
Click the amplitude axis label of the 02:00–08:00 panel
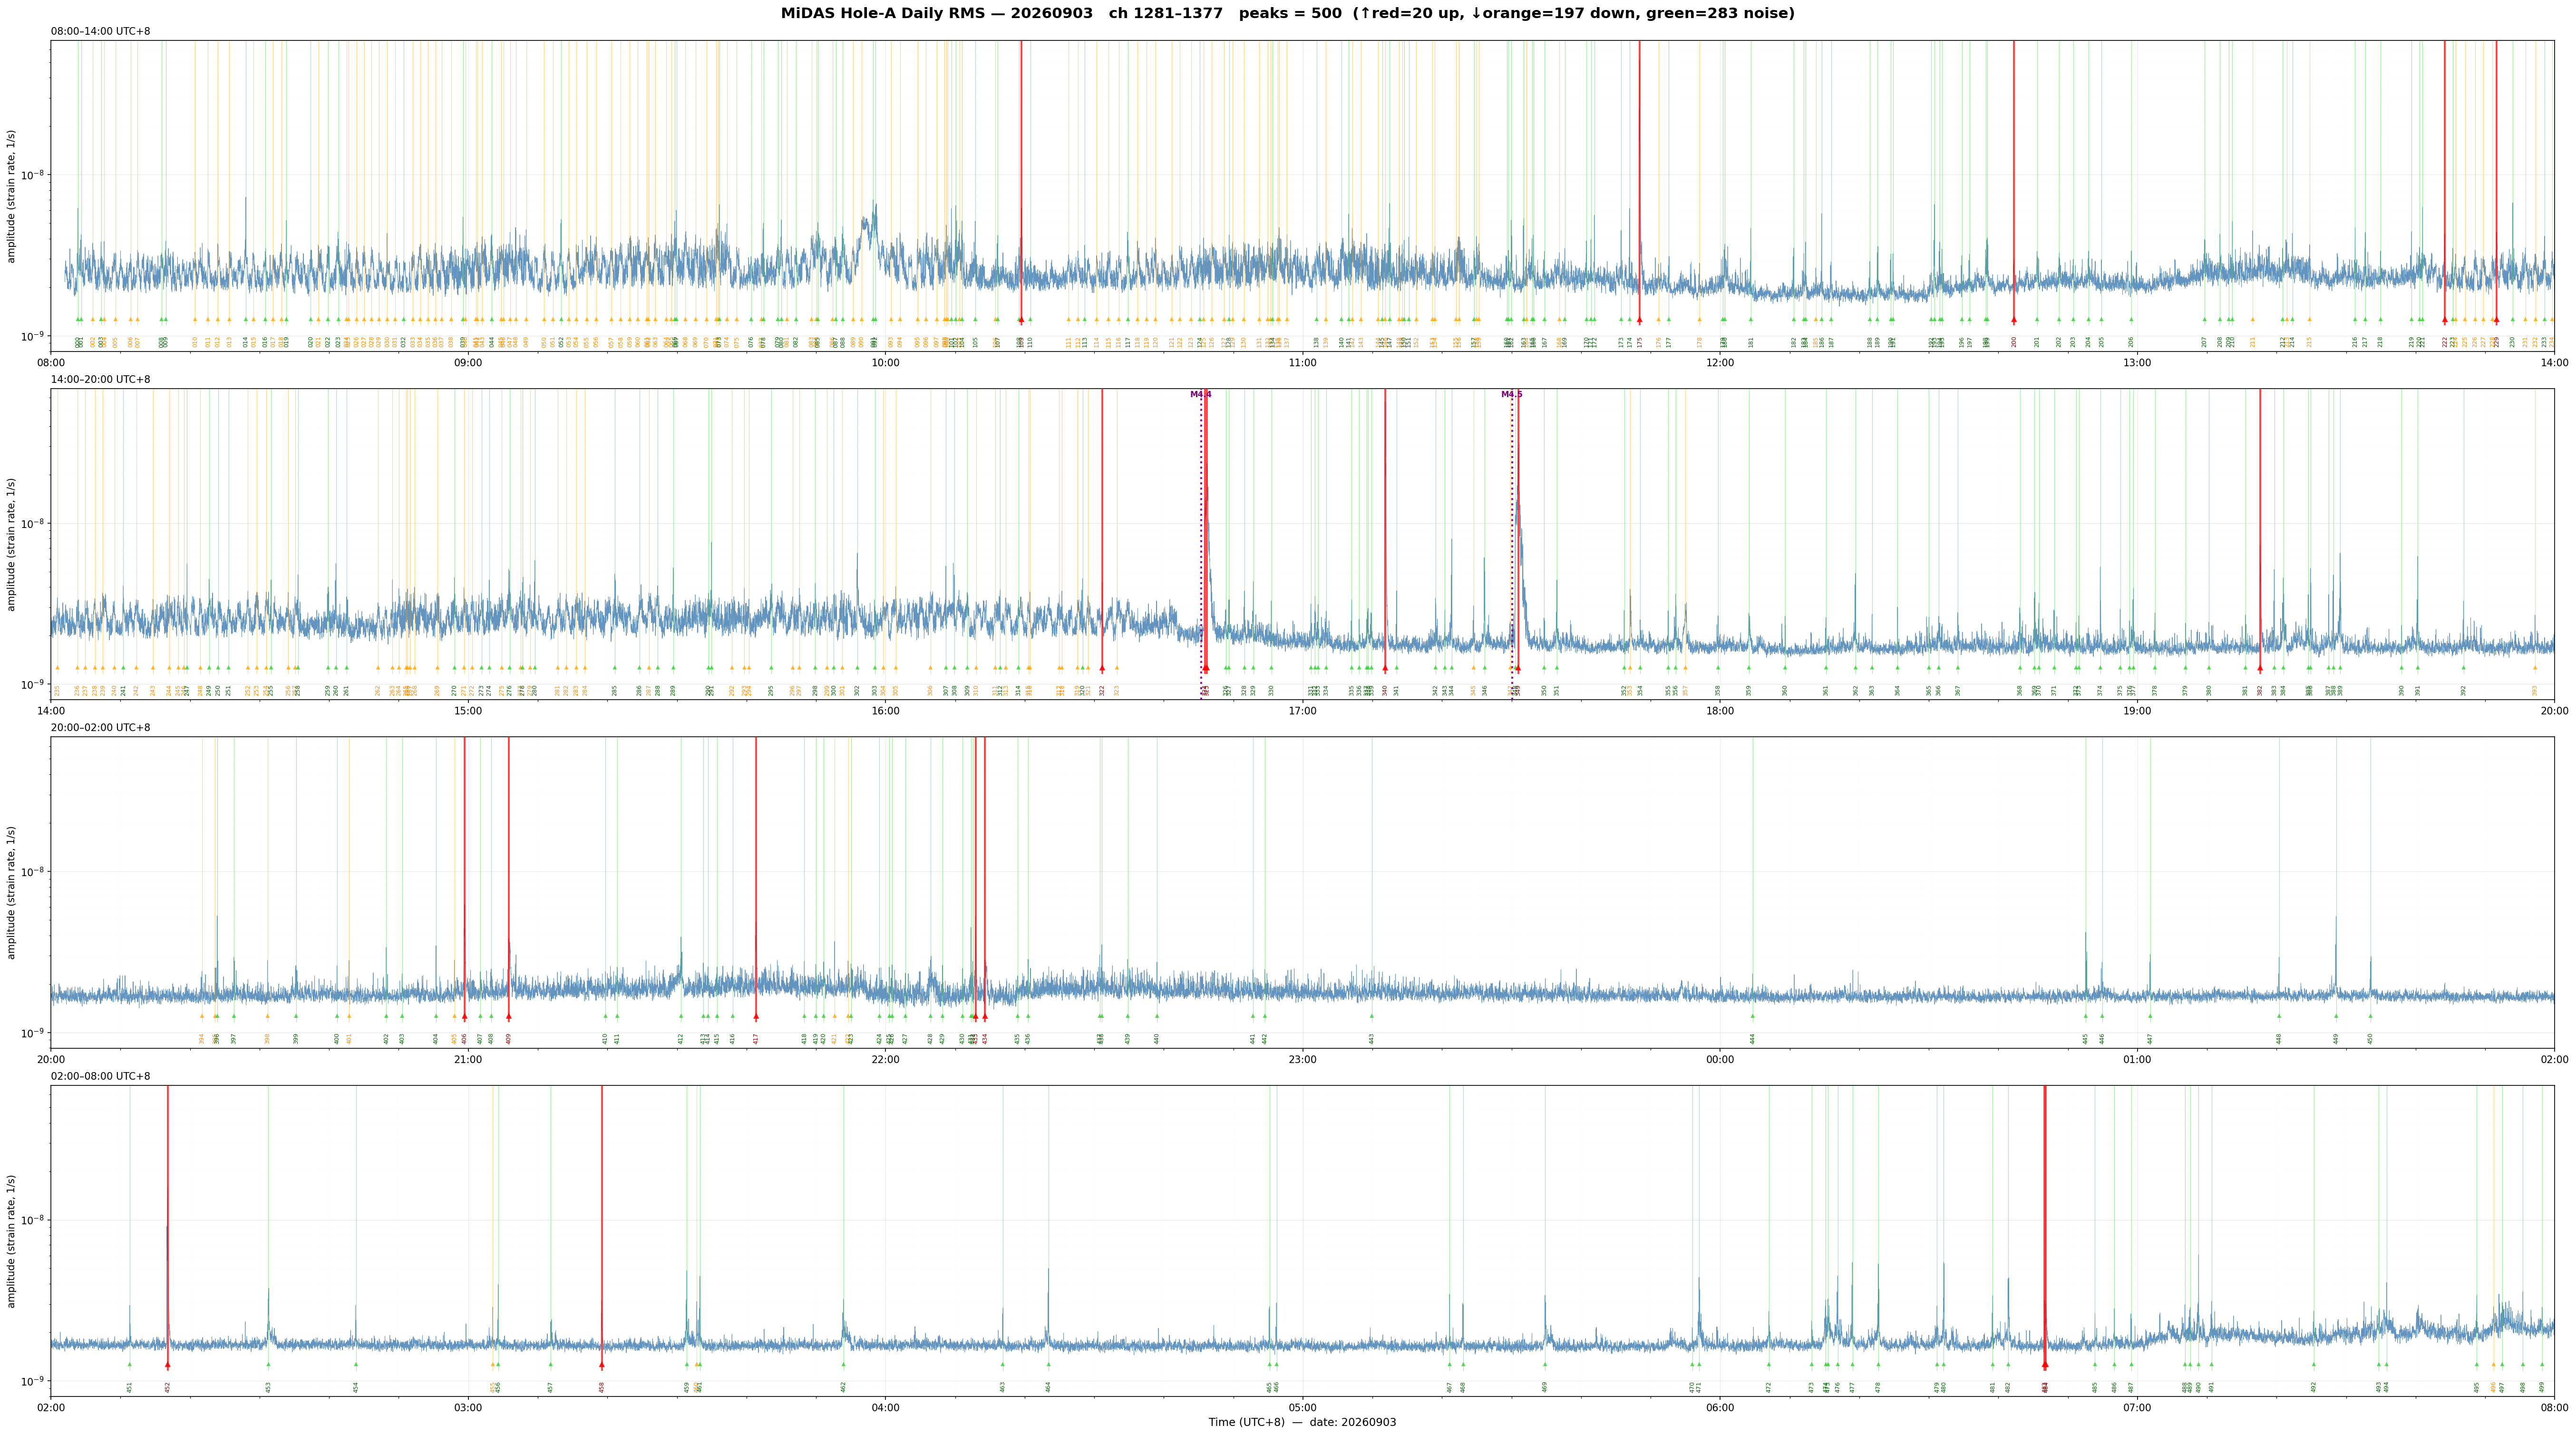[12, 1241]
